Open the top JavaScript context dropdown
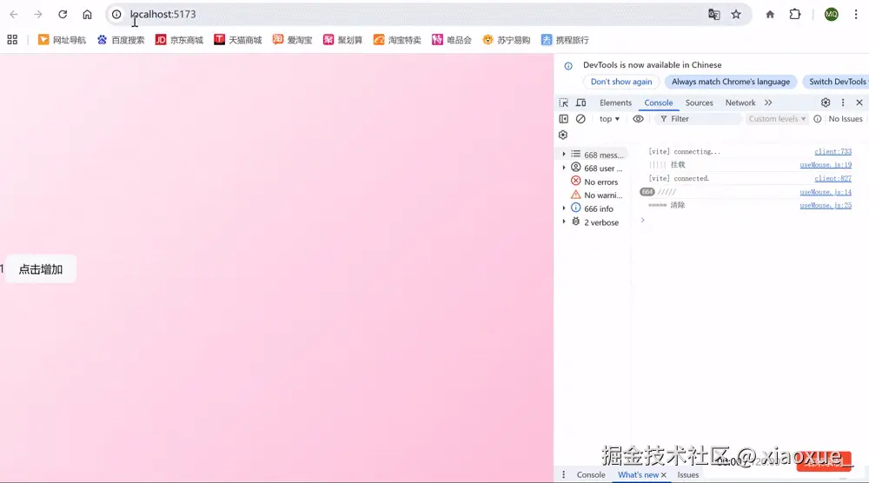Image resolution: width=869 pixels, height=483 pixels. (x=609, y=119)
